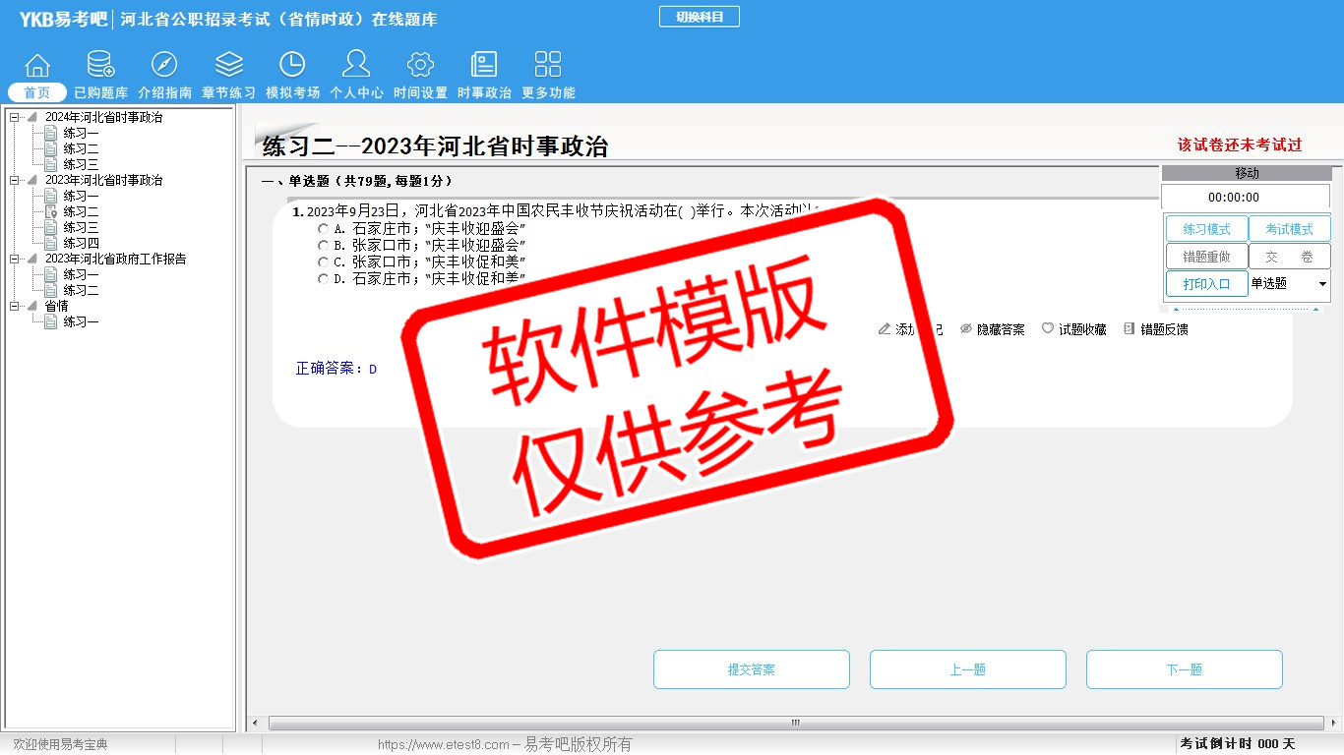
Task: Select answer option D 石家庄市 庆丰收促和美
Action: pos(323,278)
